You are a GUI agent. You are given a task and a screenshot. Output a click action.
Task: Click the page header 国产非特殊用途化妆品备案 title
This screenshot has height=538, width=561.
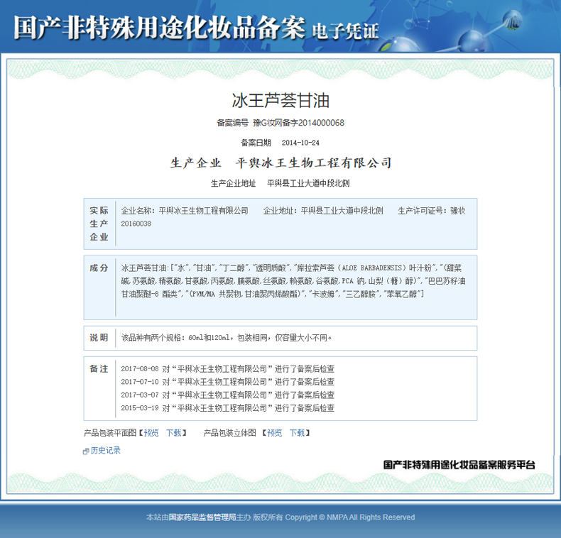coord(160,28)
